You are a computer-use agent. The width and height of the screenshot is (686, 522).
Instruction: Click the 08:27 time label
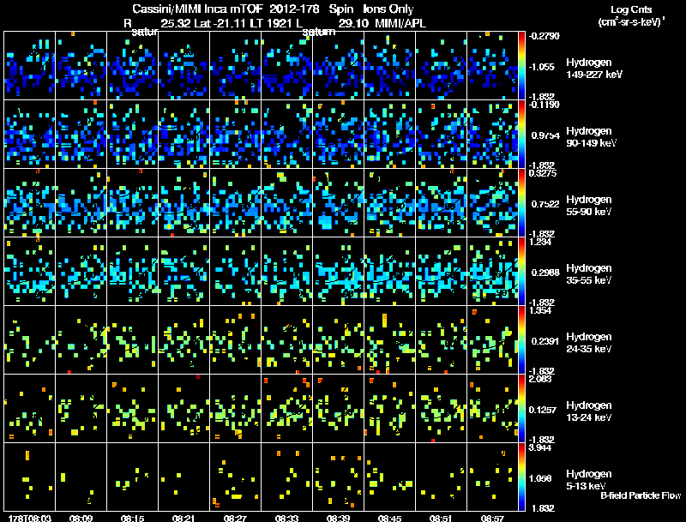235,518
